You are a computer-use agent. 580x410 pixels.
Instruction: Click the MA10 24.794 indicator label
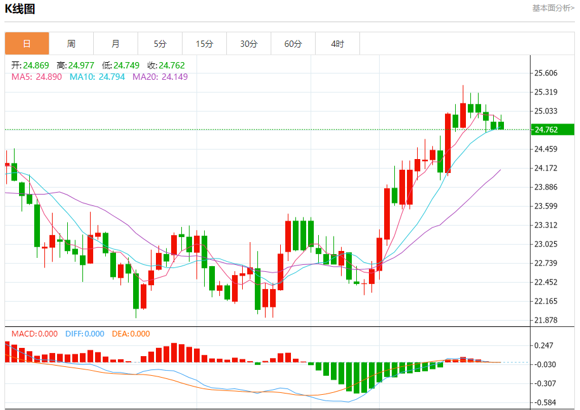97,77
